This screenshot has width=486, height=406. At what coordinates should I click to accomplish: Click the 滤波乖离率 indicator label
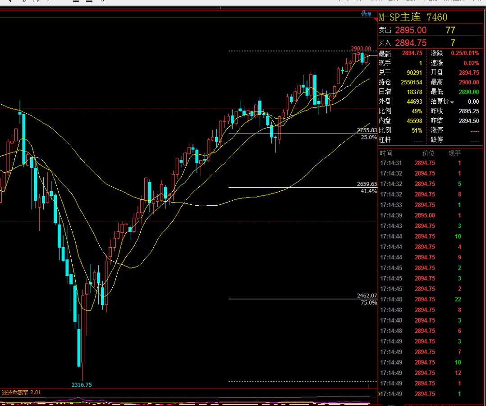15,392
